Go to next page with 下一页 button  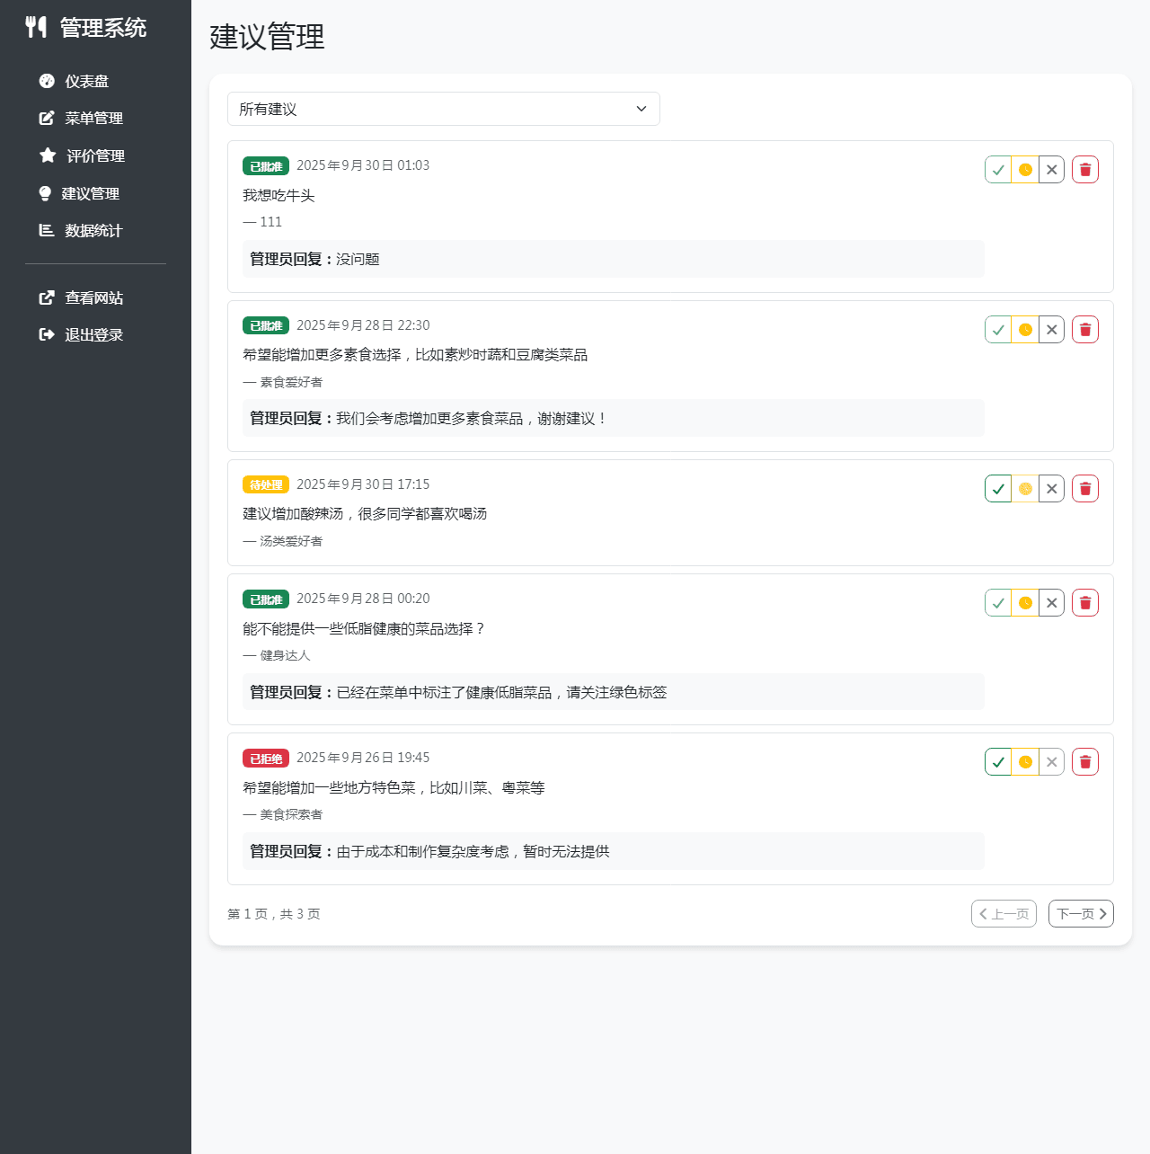coord(1081,913)
